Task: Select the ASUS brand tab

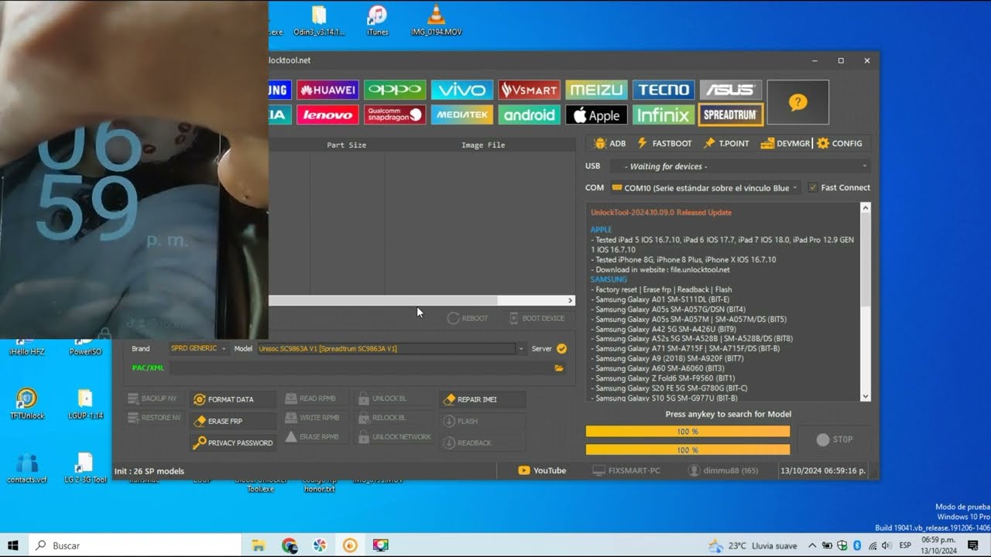Action: tap(731, 90)
